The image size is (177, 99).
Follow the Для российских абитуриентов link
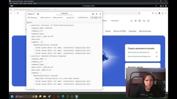tap(139, 52)
